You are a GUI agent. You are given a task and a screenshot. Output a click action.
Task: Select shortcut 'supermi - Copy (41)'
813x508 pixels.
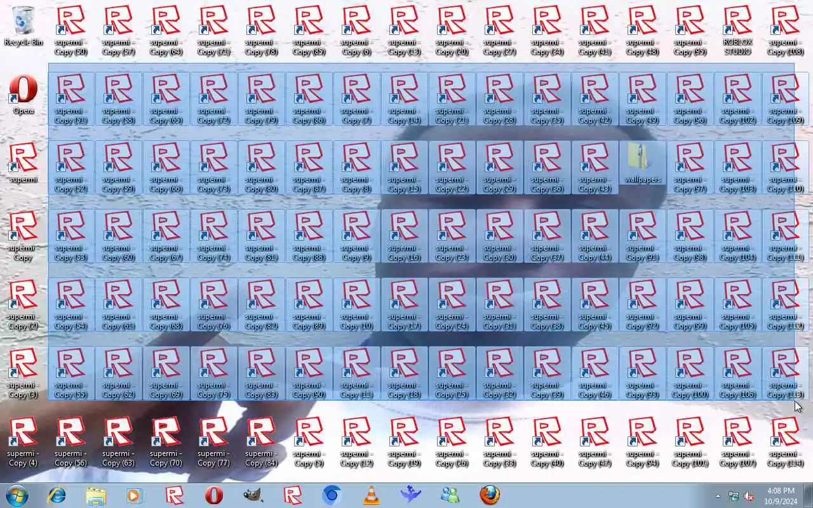click(x=595, y=30)
